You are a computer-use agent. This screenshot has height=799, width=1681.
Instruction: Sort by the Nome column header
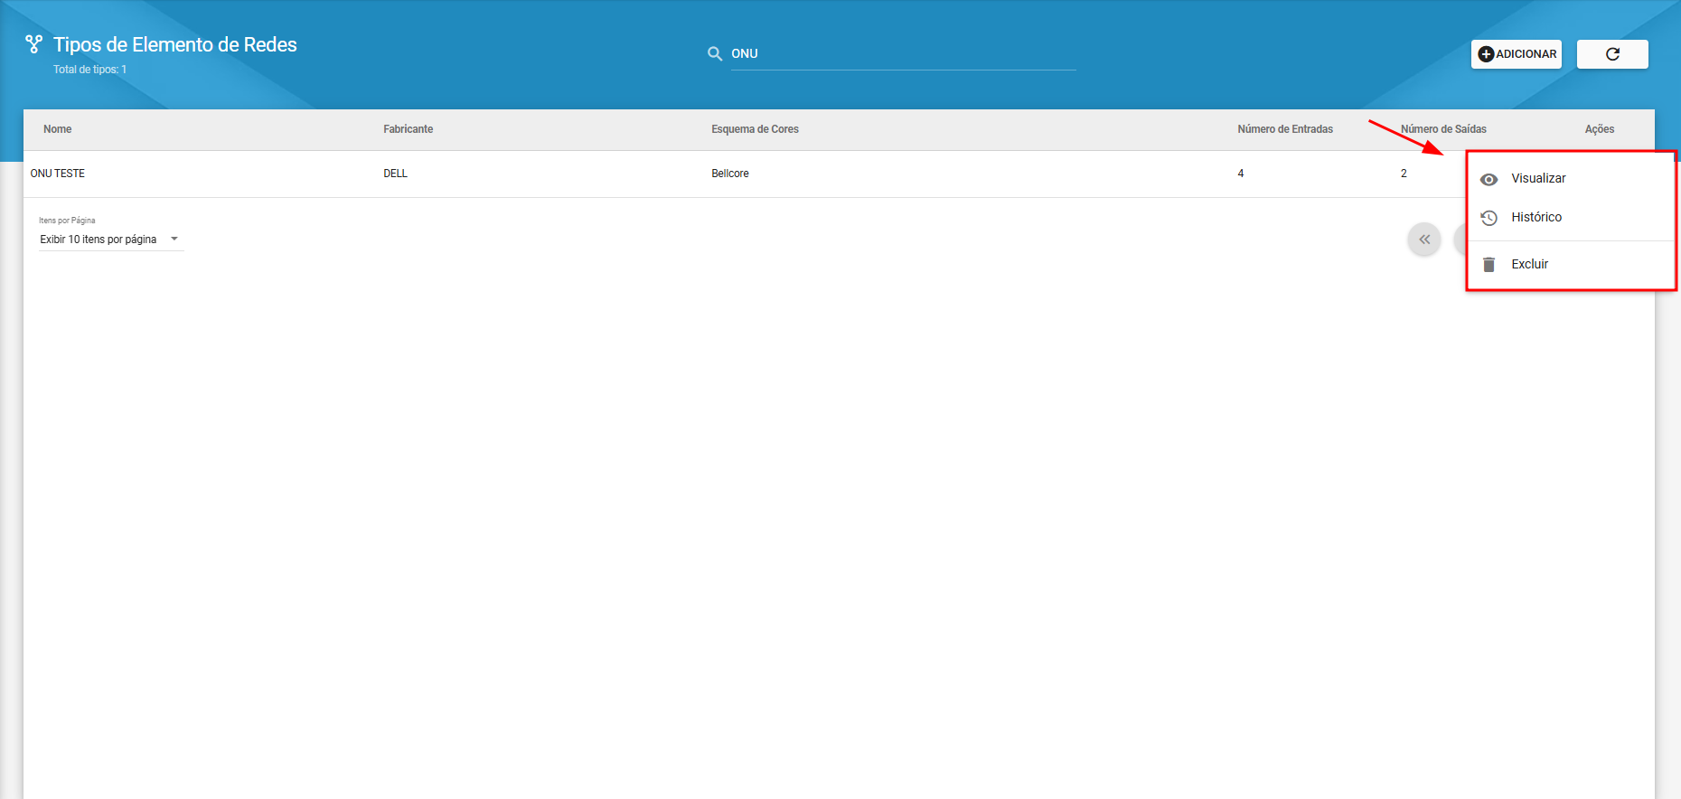(58, 129)
